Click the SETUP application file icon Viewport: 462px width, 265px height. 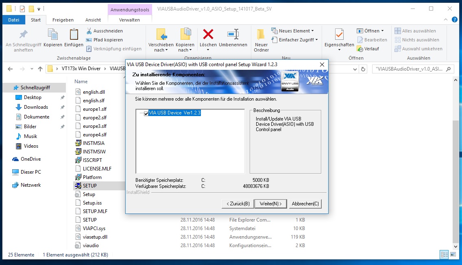coord(78,185)
